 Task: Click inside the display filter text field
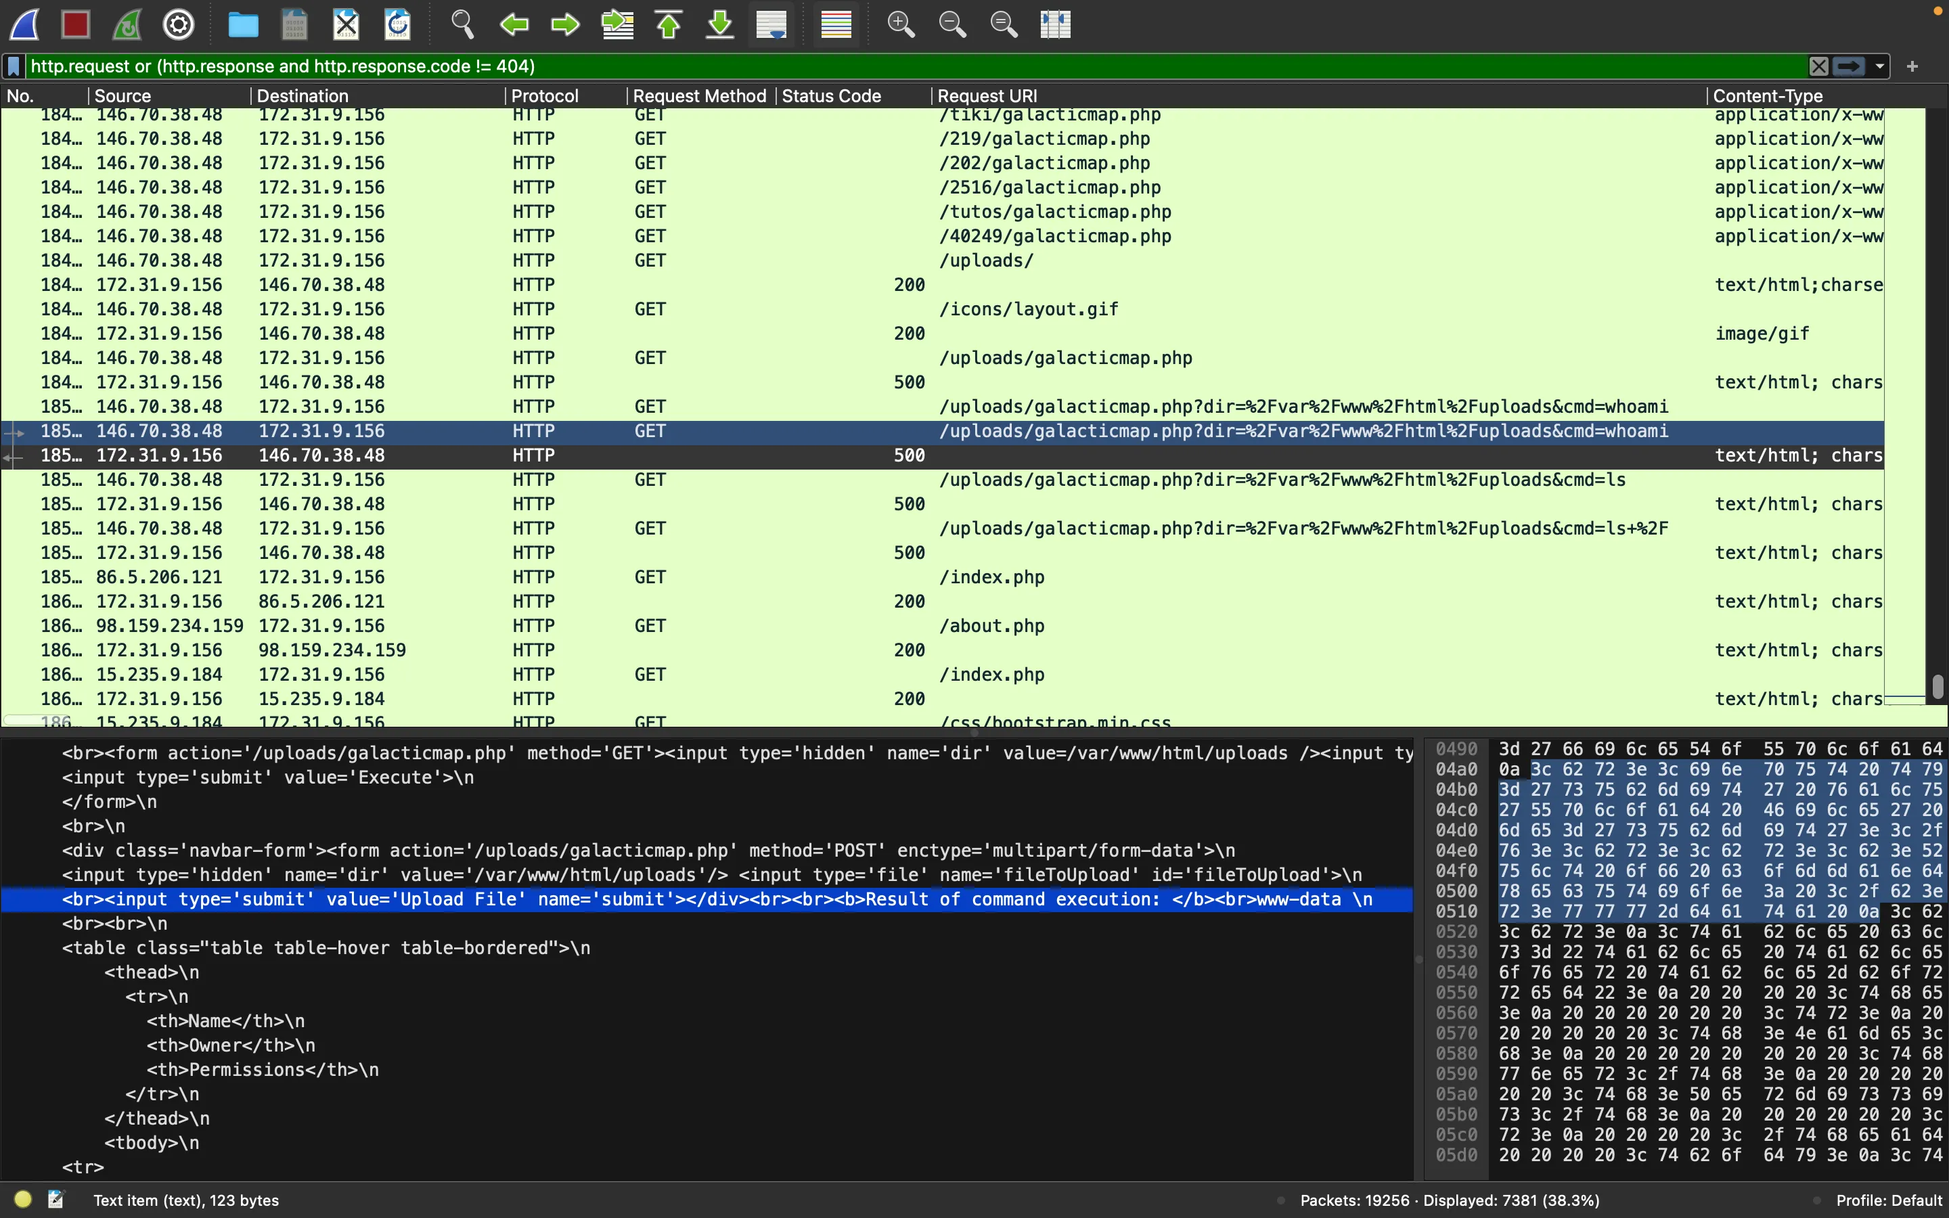coord(916,66)
